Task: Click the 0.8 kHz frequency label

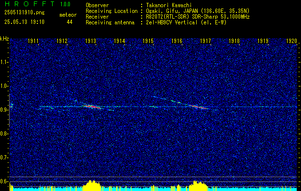Action: pos(4,134)
